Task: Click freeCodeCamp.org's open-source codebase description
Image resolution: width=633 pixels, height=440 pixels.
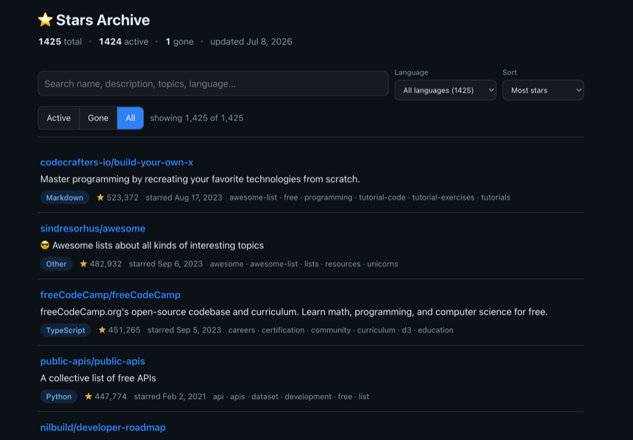Action: click(x=294, y=311)
